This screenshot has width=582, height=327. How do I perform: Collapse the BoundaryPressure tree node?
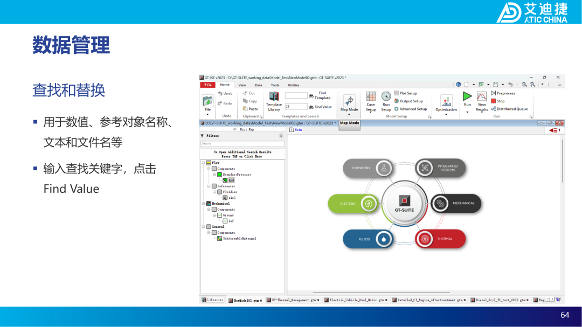214,175
